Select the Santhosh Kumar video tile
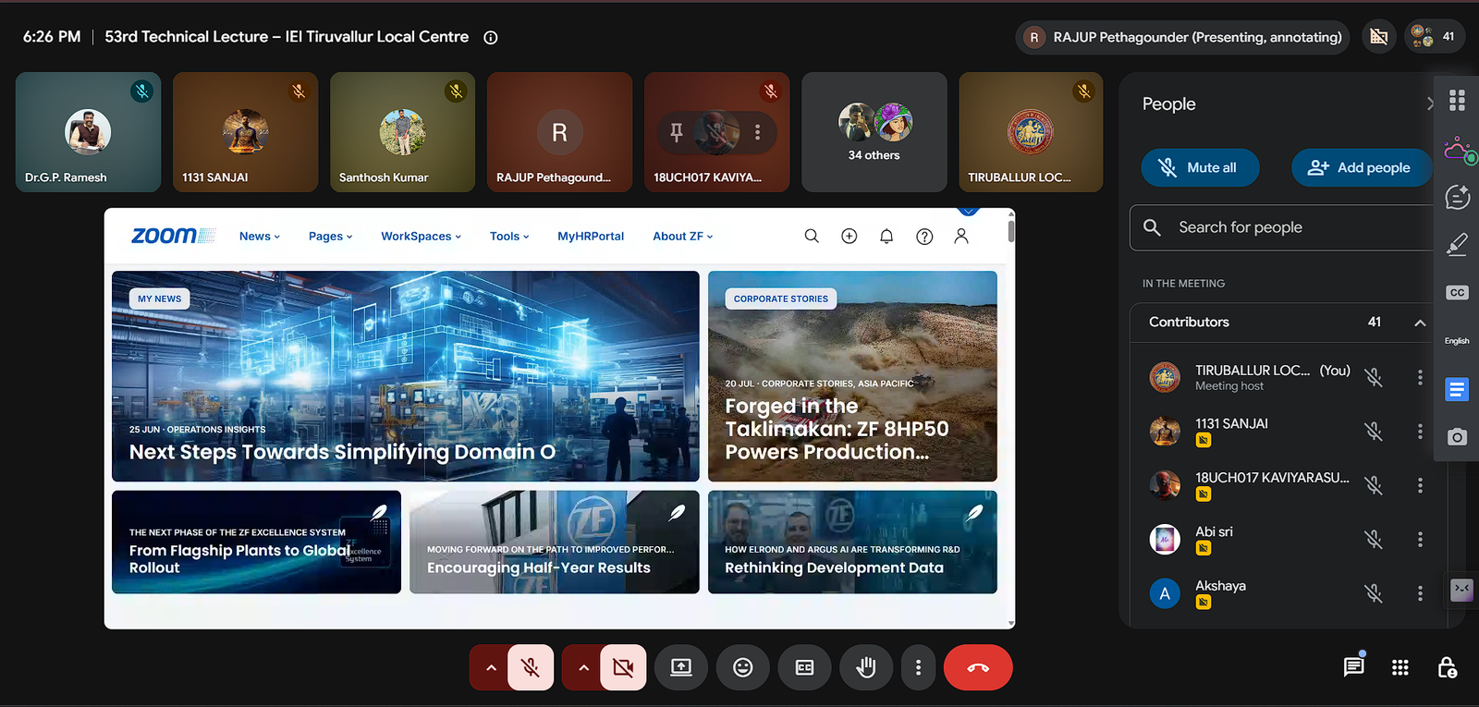 [x=403, y=132]
